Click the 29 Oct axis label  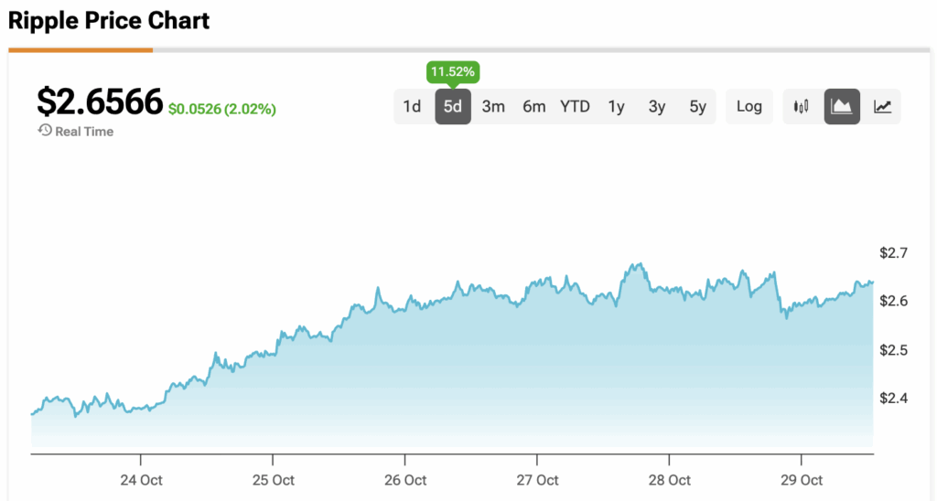point(801,480)
